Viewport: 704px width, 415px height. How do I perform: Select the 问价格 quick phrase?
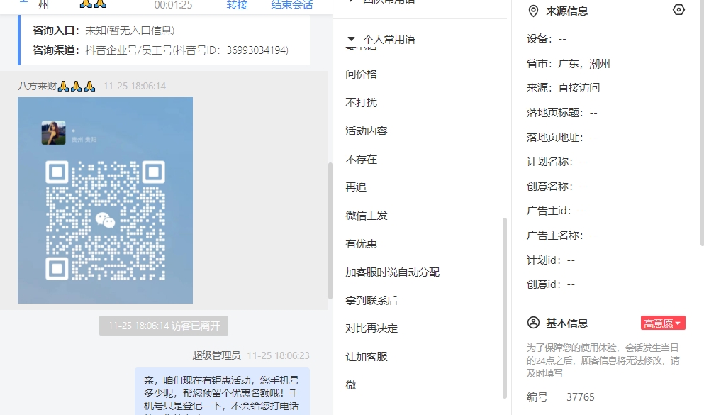pyautogui.click(x=362, y=74)
